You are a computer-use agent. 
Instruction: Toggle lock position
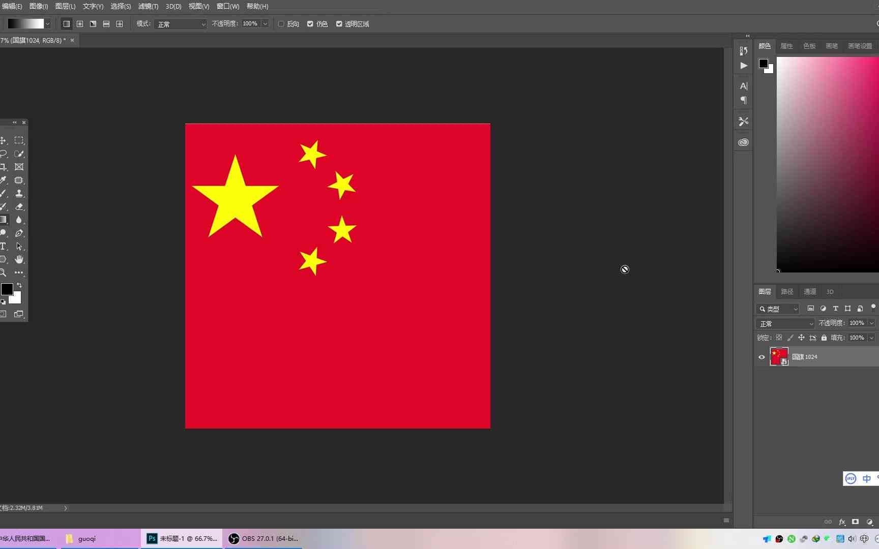click(801, 338)
